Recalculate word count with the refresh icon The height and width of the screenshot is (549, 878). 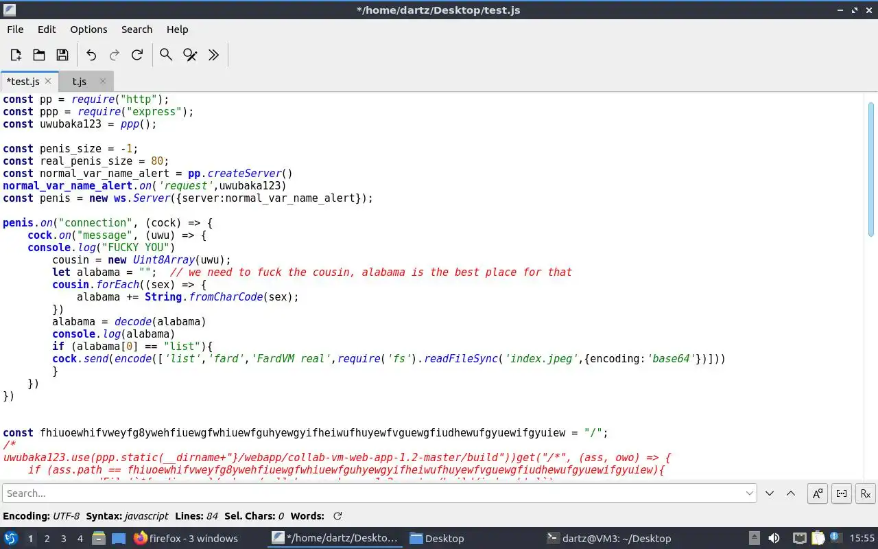(337, 516)
